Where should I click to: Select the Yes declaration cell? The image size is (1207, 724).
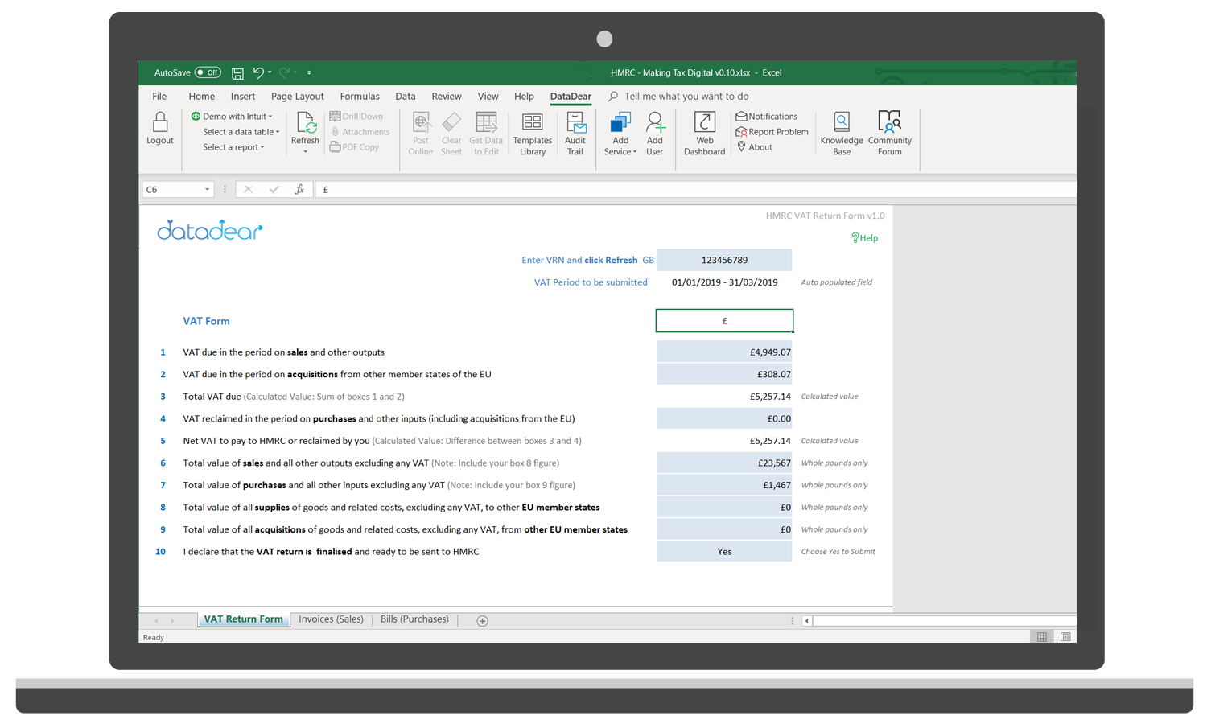[724, 552]
